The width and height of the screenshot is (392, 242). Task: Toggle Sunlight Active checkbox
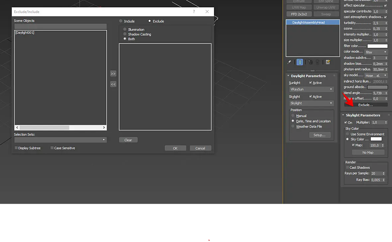[311, 83]
